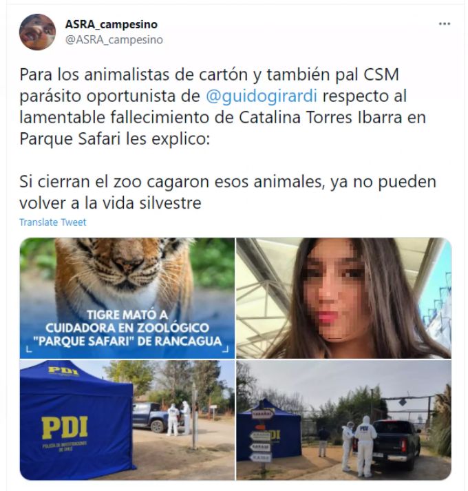Viewport: 468px width, 491px height.
Task: Click the small yellow PDI text atop tent roof
Action: tap(63, 370)
